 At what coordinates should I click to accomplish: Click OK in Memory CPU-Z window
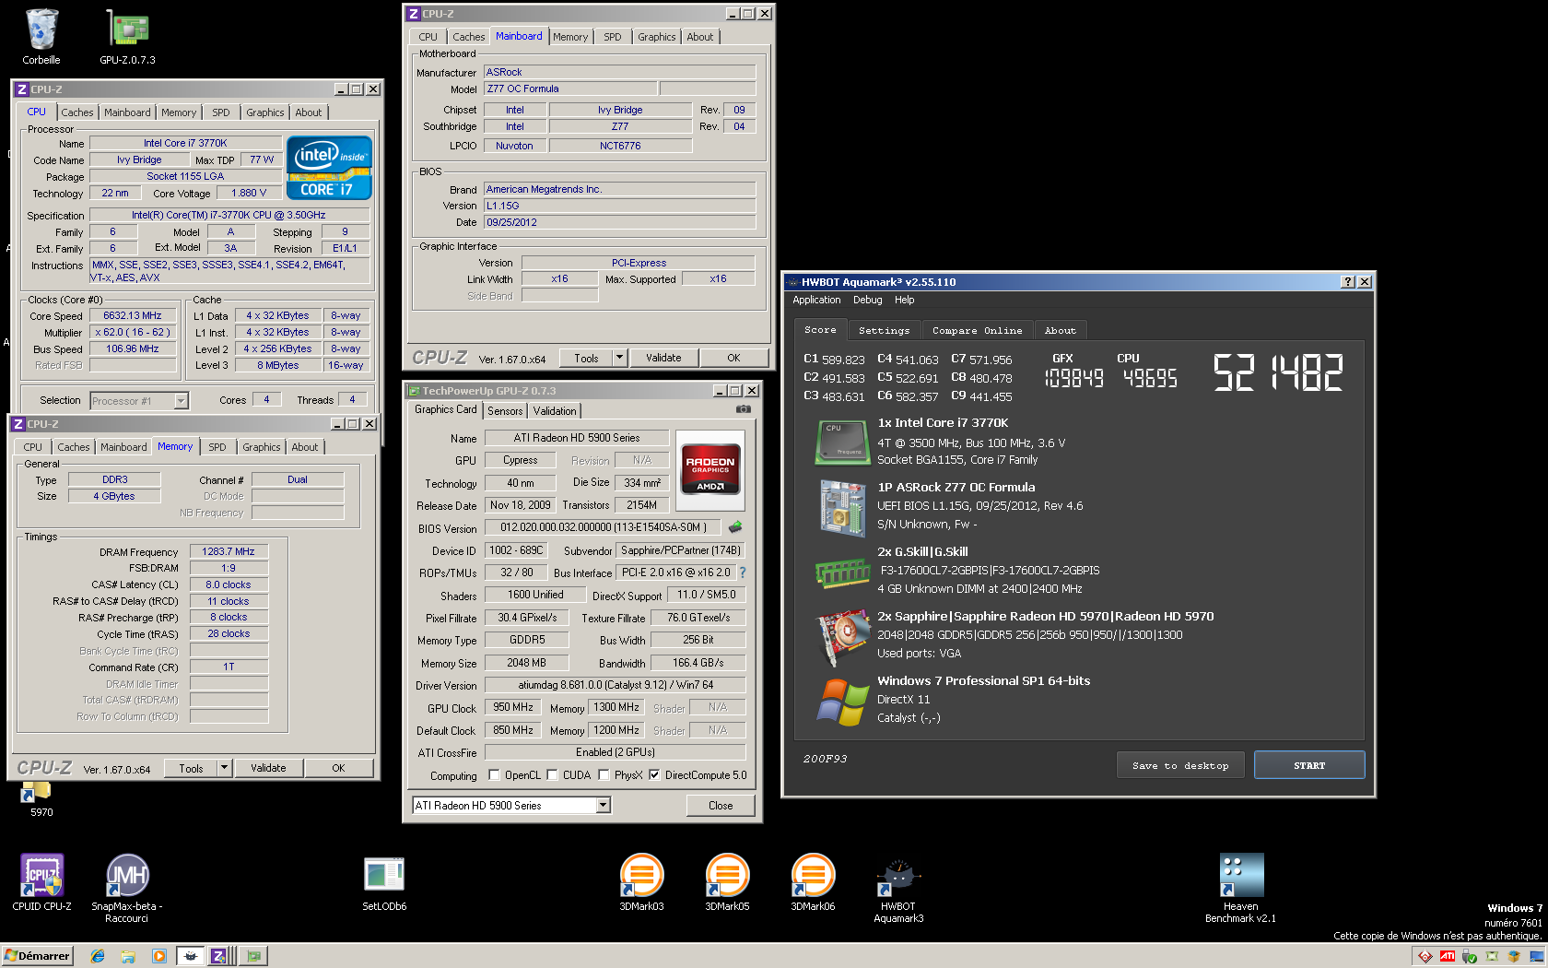(x=338, y=768)
